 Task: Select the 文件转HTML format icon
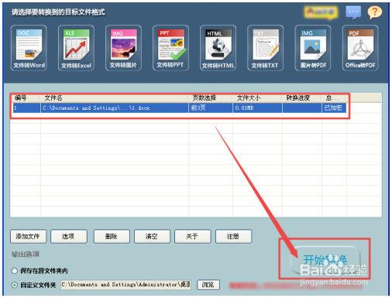(218, 48)
